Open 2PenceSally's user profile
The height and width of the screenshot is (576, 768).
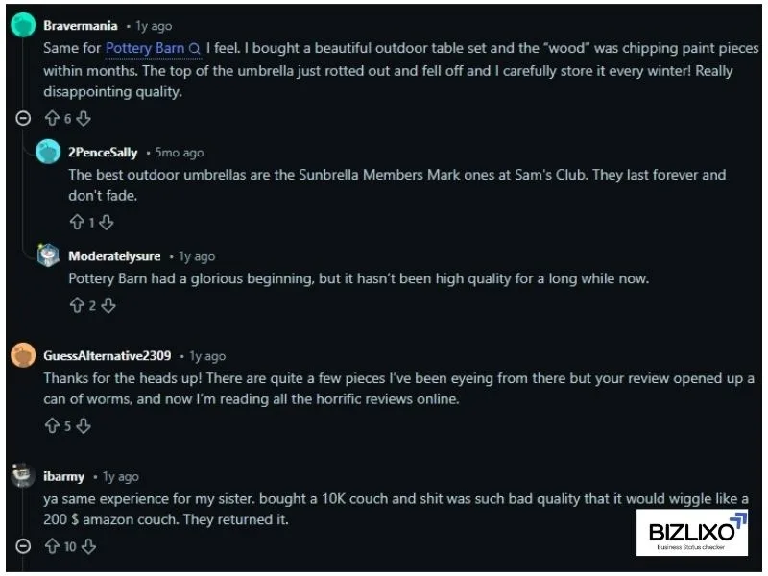[103, 153]
